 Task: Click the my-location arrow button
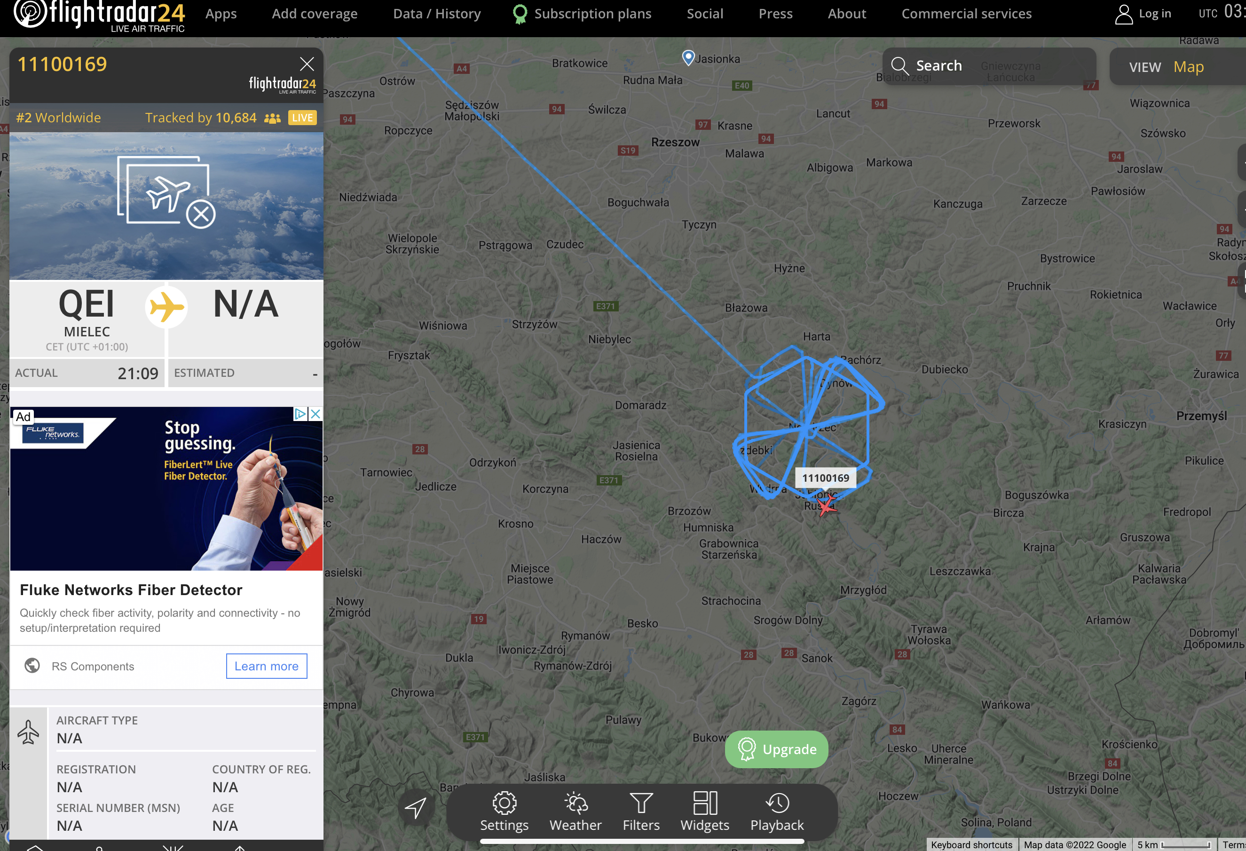click(x=416, y=808)
